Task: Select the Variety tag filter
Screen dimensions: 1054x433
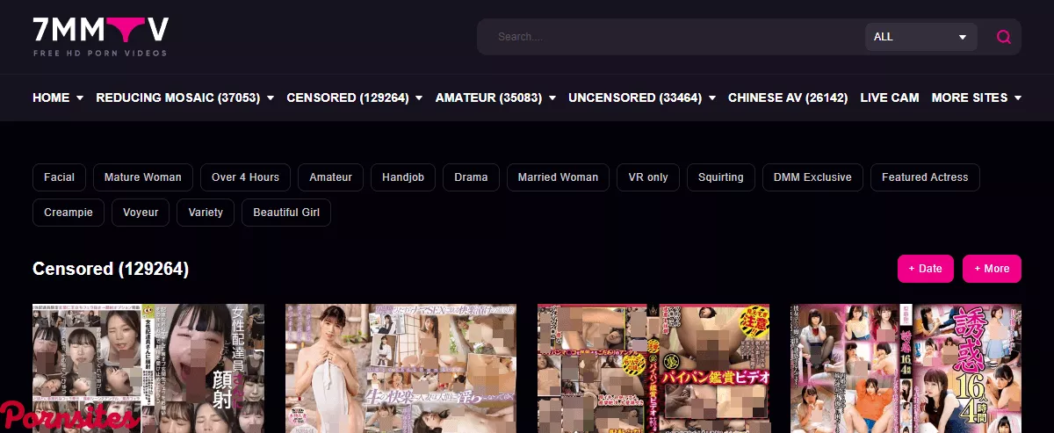Action: point(206,213)
